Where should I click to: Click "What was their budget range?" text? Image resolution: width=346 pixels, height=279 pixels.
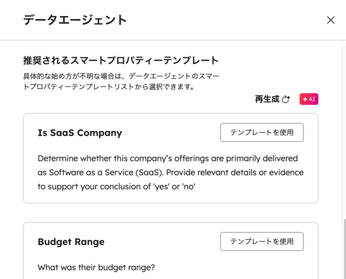(96, 267)
